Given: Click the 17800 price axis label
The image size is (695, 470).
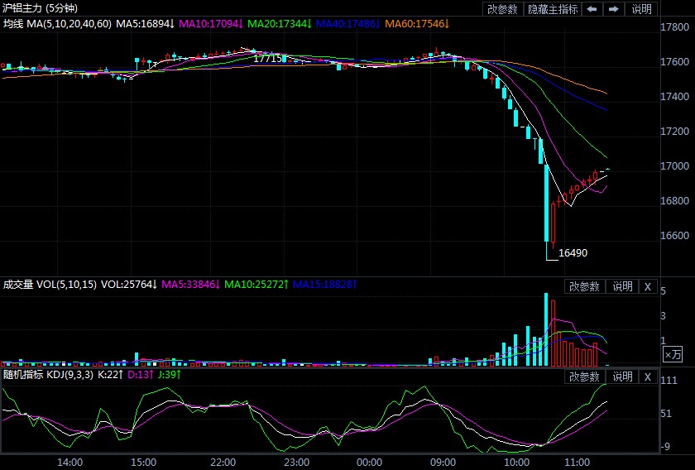Looking at the screenshot, I should 674,27.
